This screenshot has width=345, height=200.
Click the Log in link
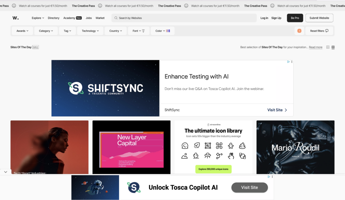264,18
